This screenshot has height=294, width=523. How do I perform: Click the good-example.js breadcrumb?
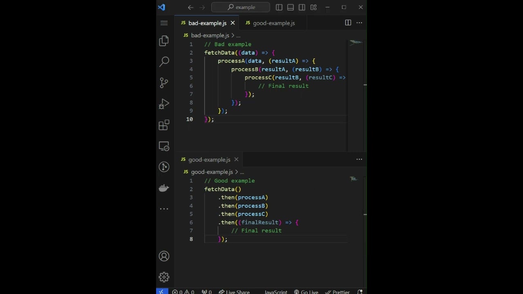pos(212,172)
